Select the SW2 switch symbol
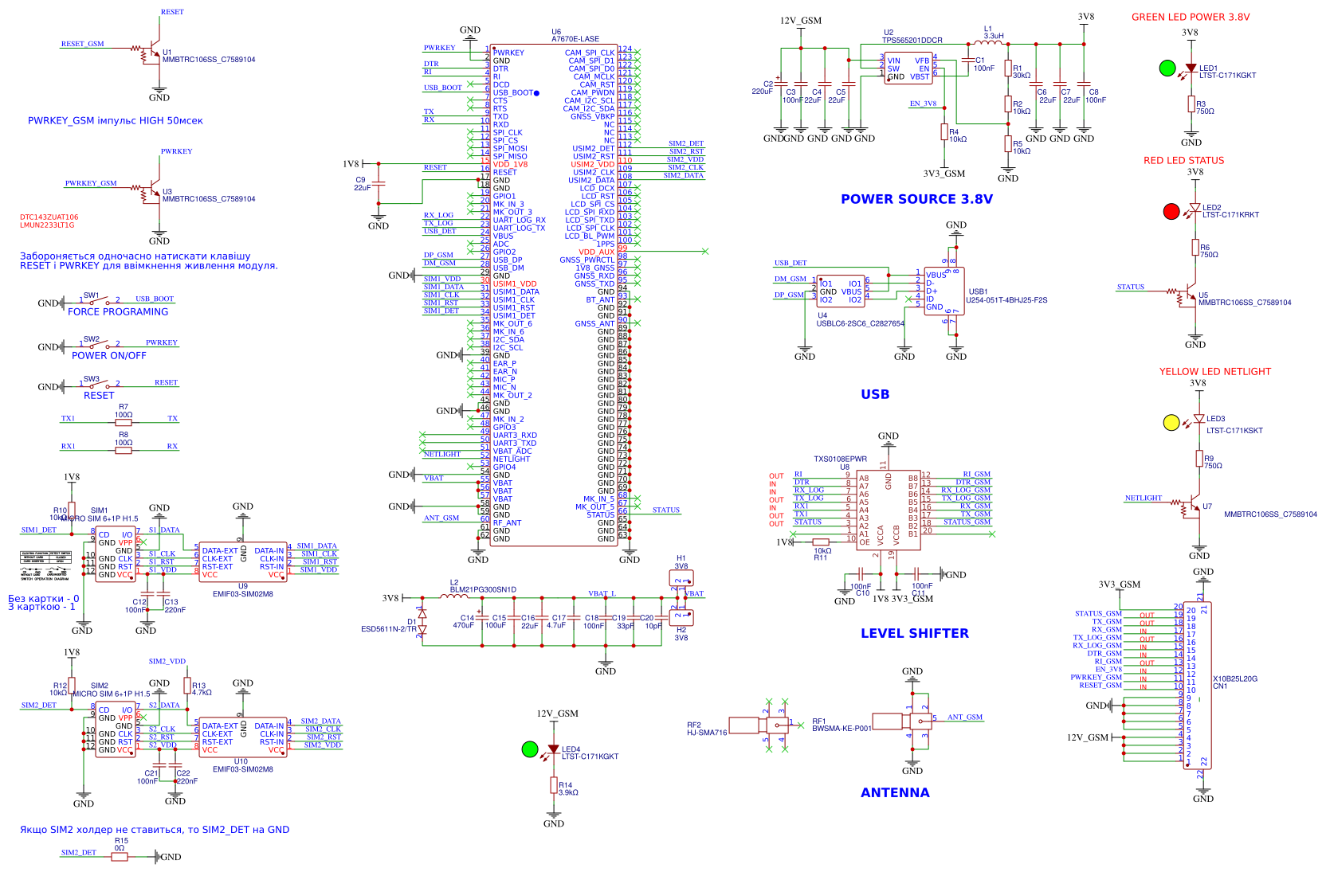 pos(99,345)
